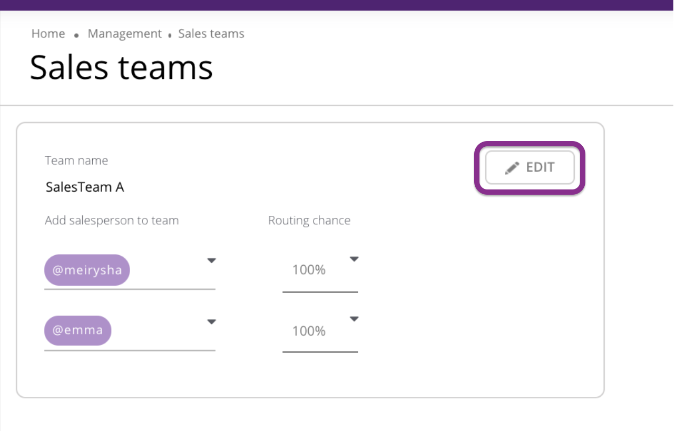Click Sales teams breadcrumb item
Image resolution: width=676 pixels, height=431 pixels.
click(211, 34)
